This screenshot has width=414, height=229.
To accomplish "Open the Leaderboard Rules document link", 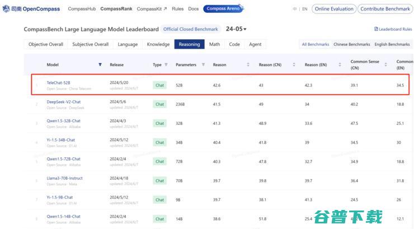I will pyautogui.click(x=393, y=29).
